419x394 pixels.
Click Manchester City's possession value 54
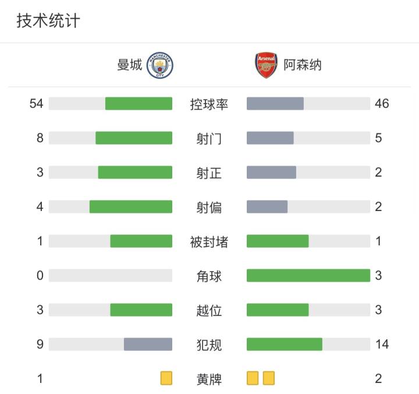(36, 104)
